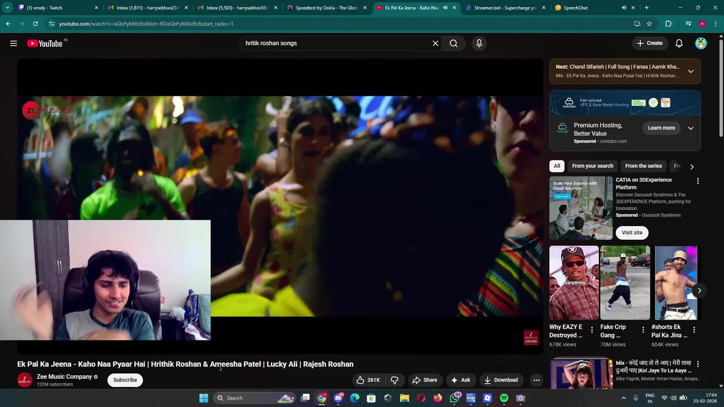Image resolution: width=724 pixels, height=407 pixels.
Task: Mute the YouTube tab audio
Action: point(445,8)
